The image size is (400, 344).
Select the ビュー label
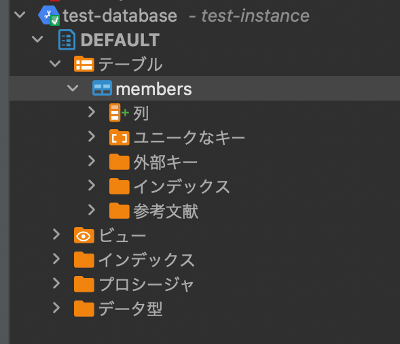click(x=122, y=235)
